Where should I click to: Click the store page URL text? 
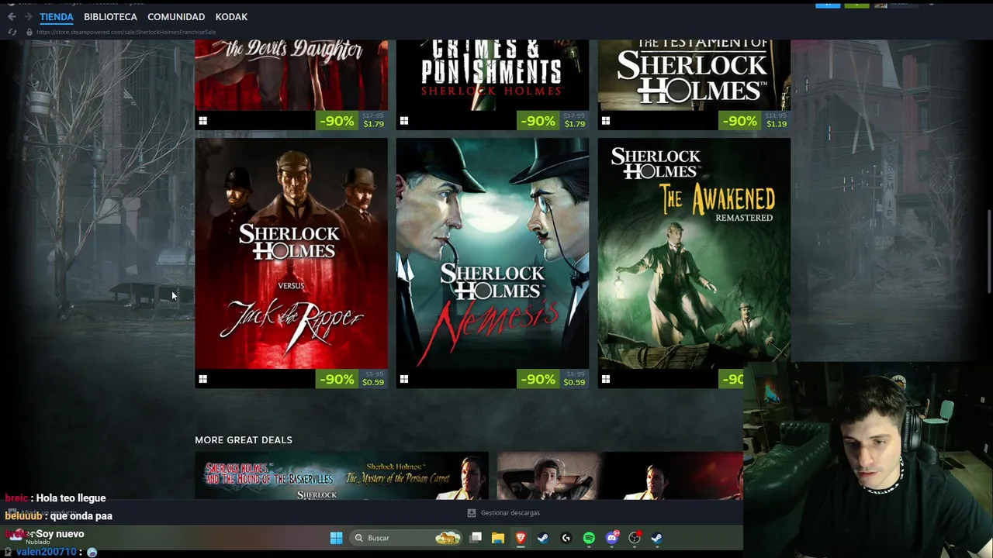click(126, 32)
